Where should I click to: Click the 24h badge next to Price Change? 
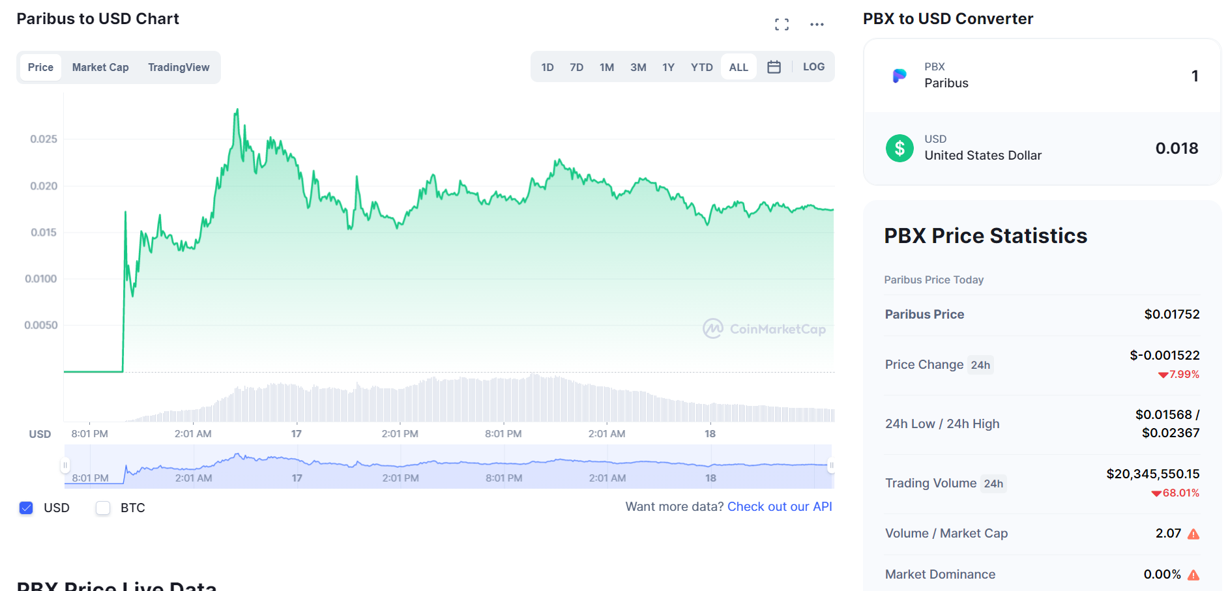pyautogui.click(x=980, y=365)
